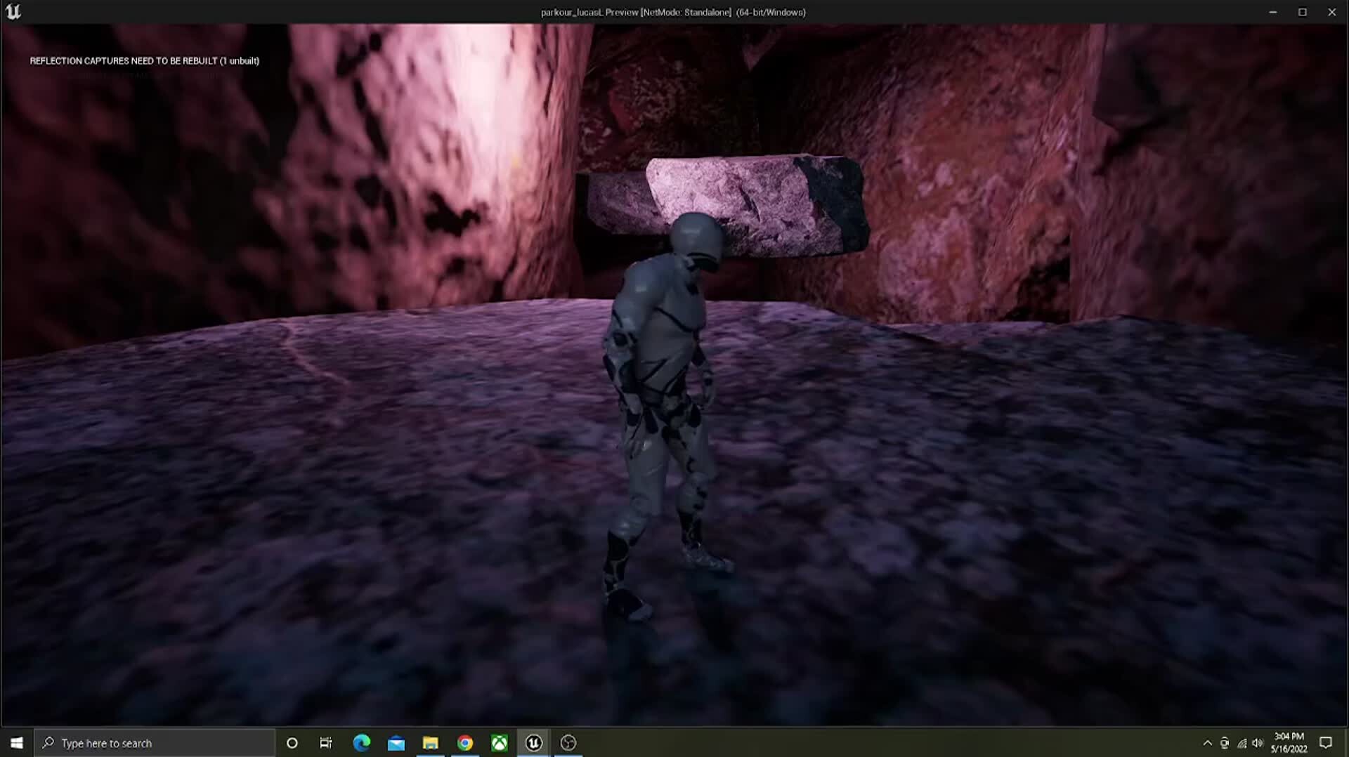Image resolution: width=1349 pixels, height=757 pixels.
Task: Open Task View
Action: point(325,742)
